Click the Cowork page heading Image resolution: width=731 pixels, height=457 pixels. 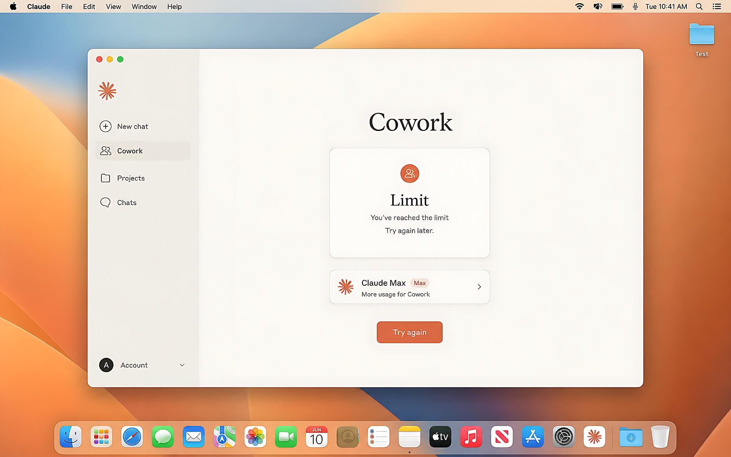point(410,122)
